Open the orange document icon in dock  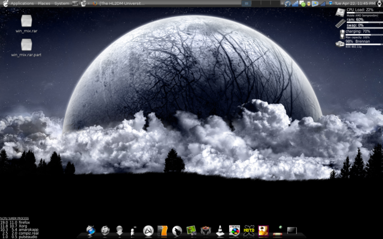[162, 231]
